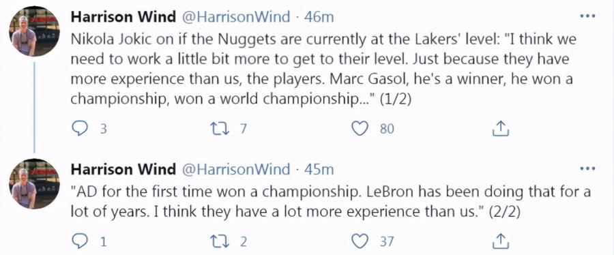Open the 46m timestamp link

[x=319, y=17]
